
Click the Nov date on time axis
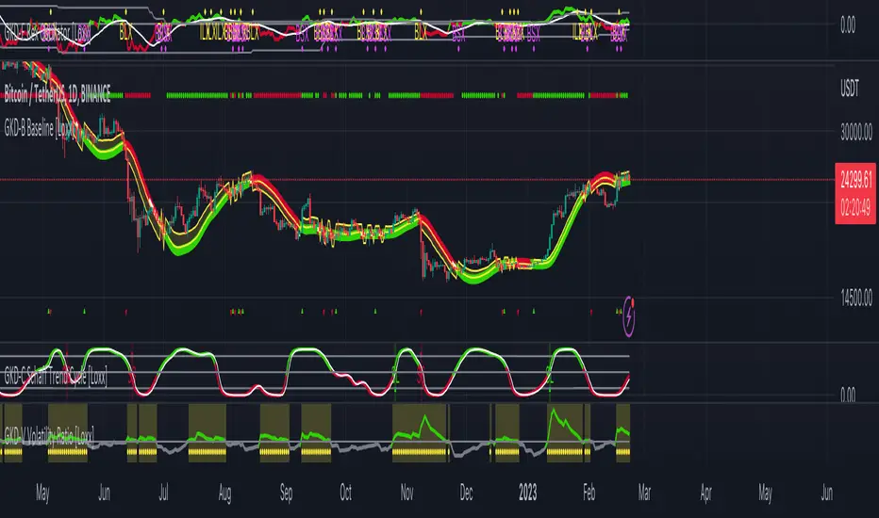coord(407,493)
